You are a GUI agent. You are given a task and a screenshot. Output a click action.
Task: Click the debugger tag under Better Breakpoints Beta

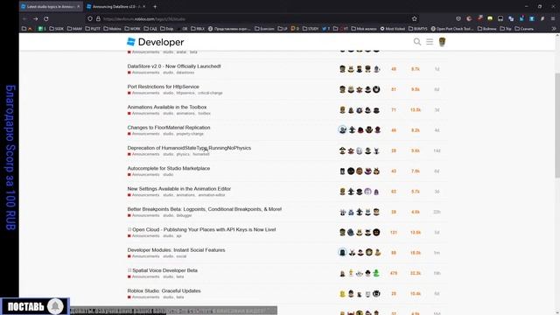point(184,215)
